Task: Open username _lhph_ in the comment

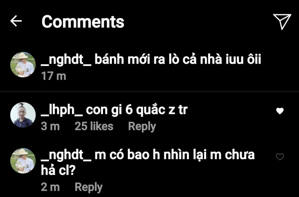Action: coord(62,110)
